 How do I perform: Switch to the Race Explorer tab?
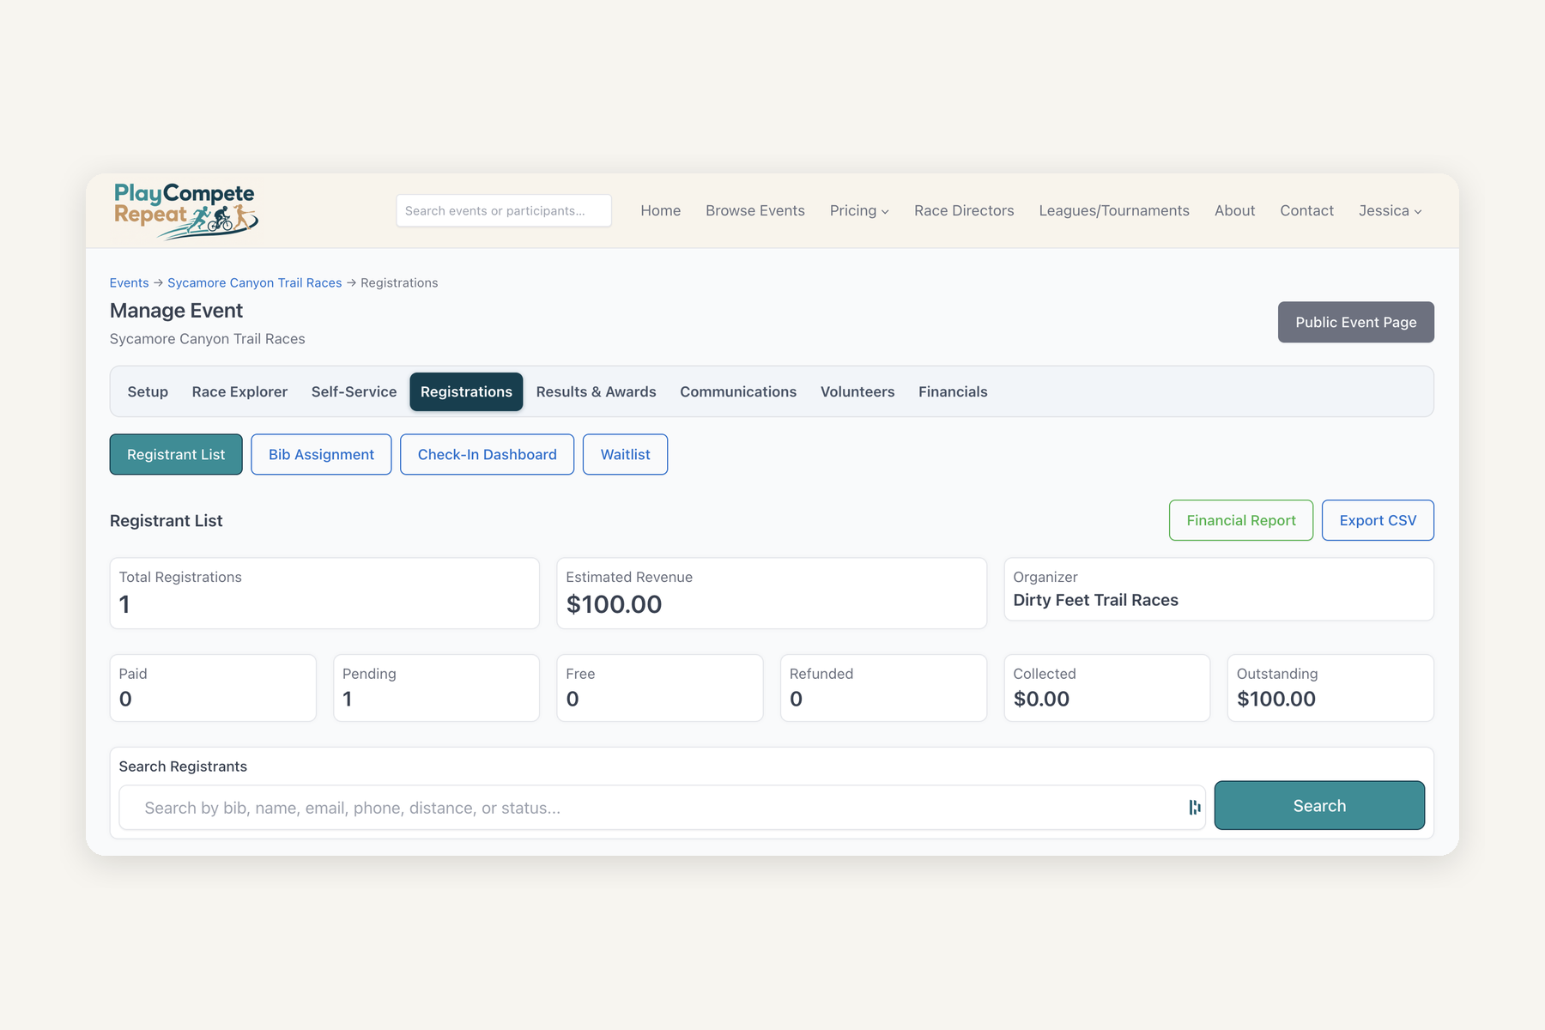(x=239, y=391)
